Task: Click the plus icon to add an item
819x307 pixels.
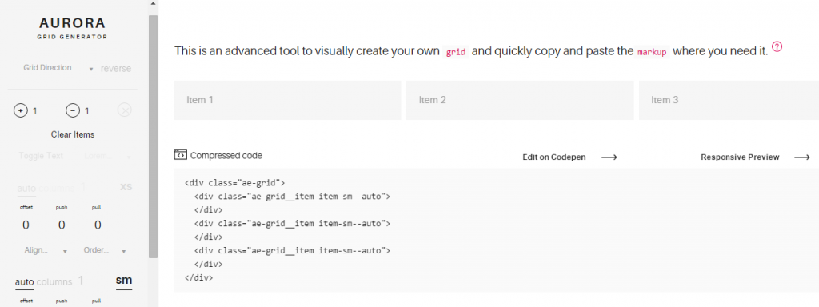Action: click(x=21, y=110)
